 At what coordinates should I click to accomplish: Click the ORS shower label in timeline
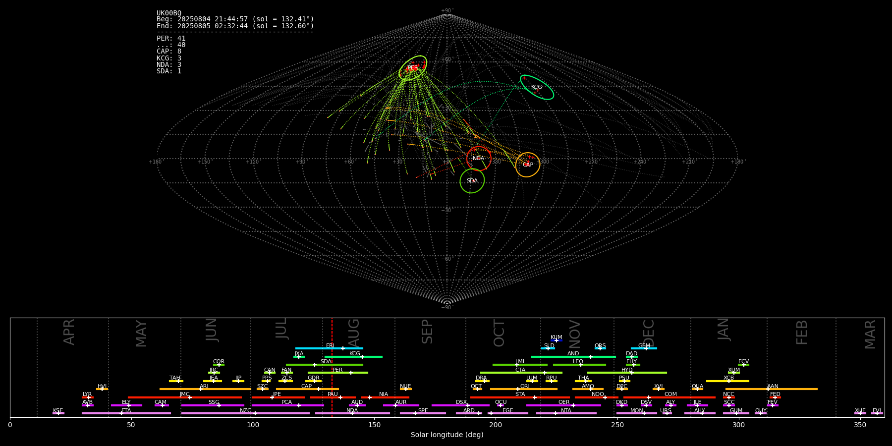600,346
